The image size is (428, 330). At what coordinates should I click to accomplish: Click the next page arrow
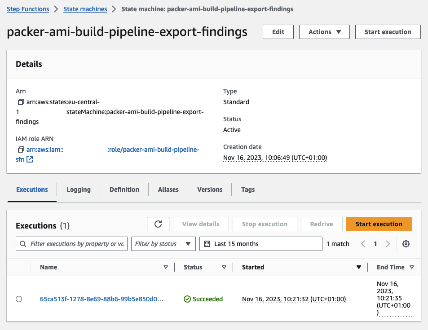coord(388,243)
